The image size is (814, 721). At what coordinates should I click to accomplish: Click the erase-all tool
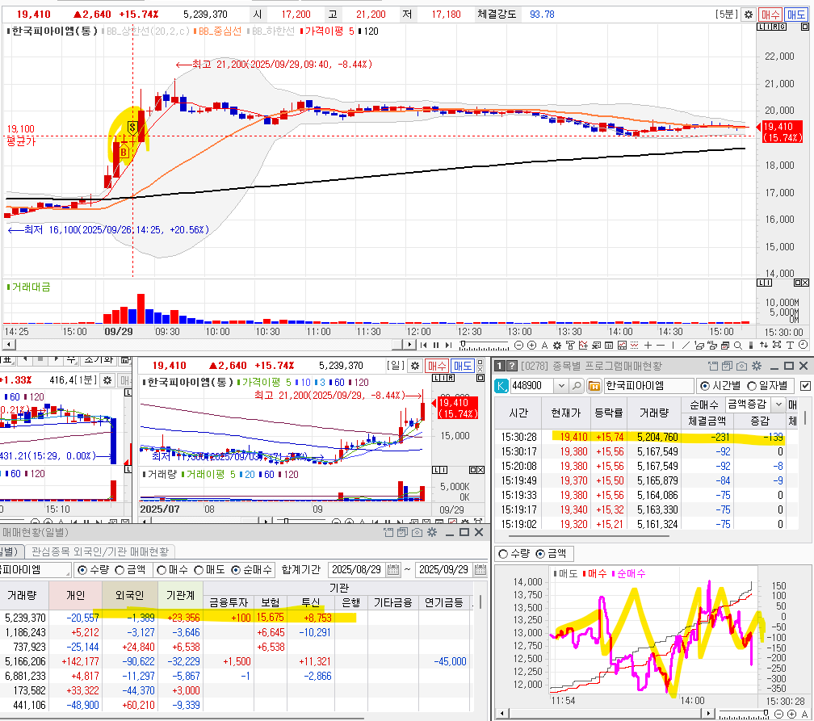tap(711, 346)
